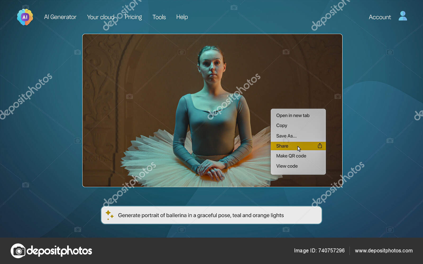Click the AI brain logo icon
The height and width of the screenshot is (264, 423).
tap(25, 17)
